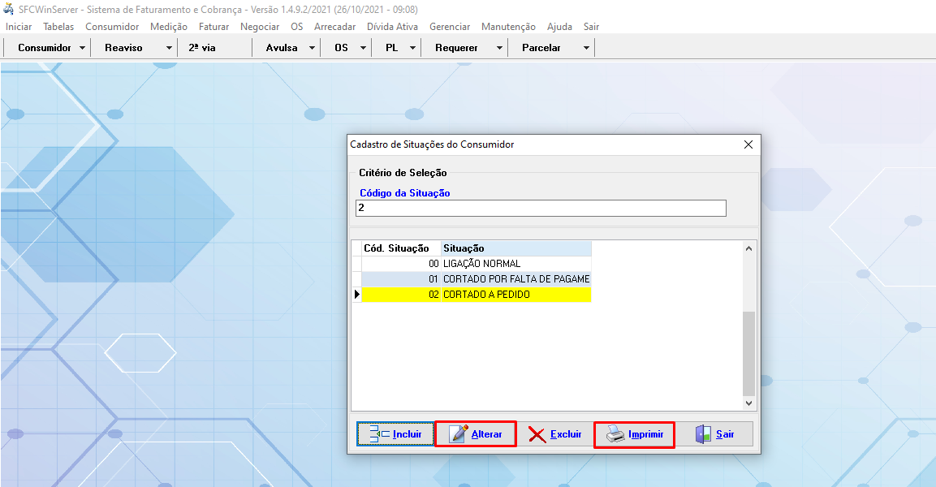
Task: Click the SFCWinServer app icon in title bar
Action: pos(9,9)
